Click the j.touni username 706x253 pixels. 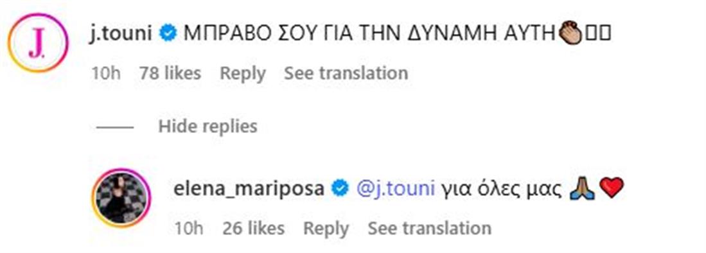tap(121, 33)
